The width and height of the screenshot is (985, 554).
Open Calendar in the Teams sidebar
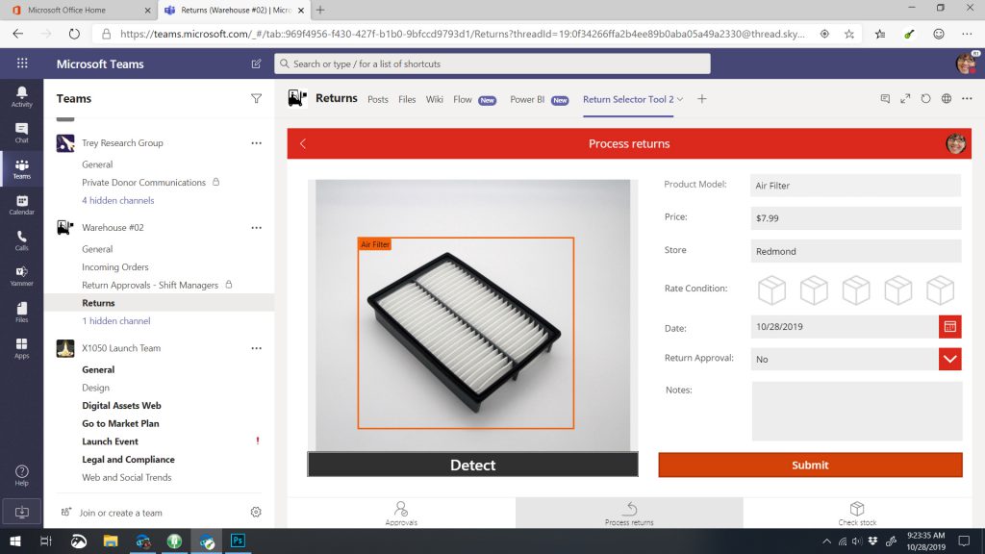(x=21, y=205)
